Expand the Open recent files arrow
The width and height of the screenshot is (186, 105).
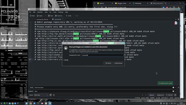[x=45, y=16]
